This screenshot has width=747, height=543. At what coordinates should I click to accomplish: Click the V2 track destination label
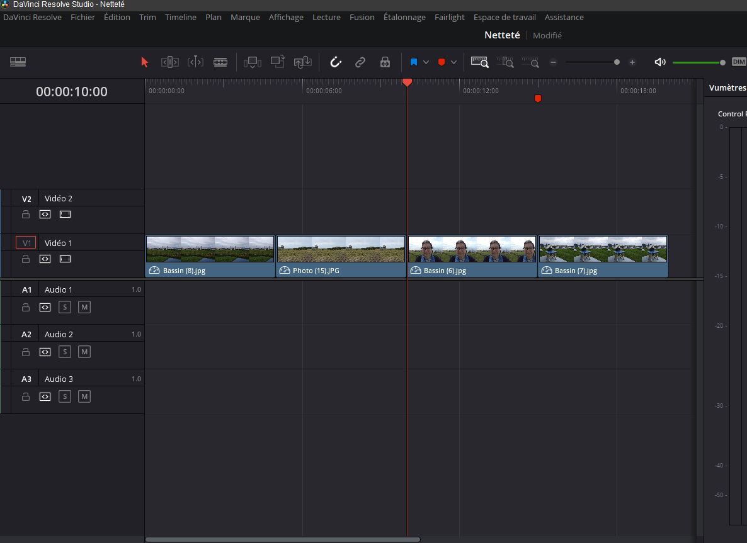click(x=26, y=199)
